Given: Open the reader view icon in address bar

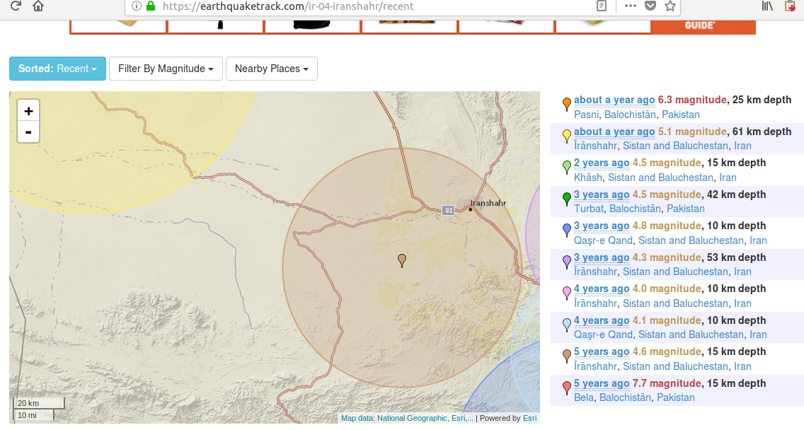Looking at the screenshot, I should [602, 6].
